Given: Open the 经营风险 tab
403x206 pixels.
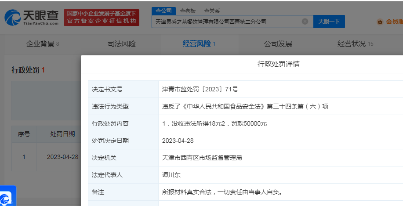Looking at the screenshot, I should (199, 44).
